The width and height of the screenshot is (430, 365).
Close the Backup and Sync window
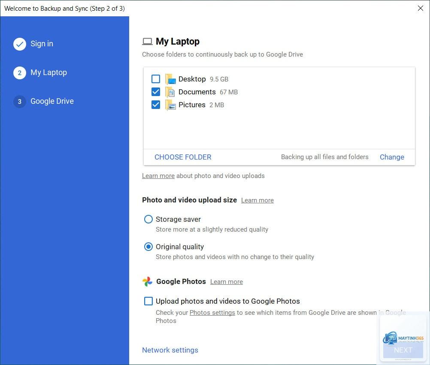(x=421, y=8)
